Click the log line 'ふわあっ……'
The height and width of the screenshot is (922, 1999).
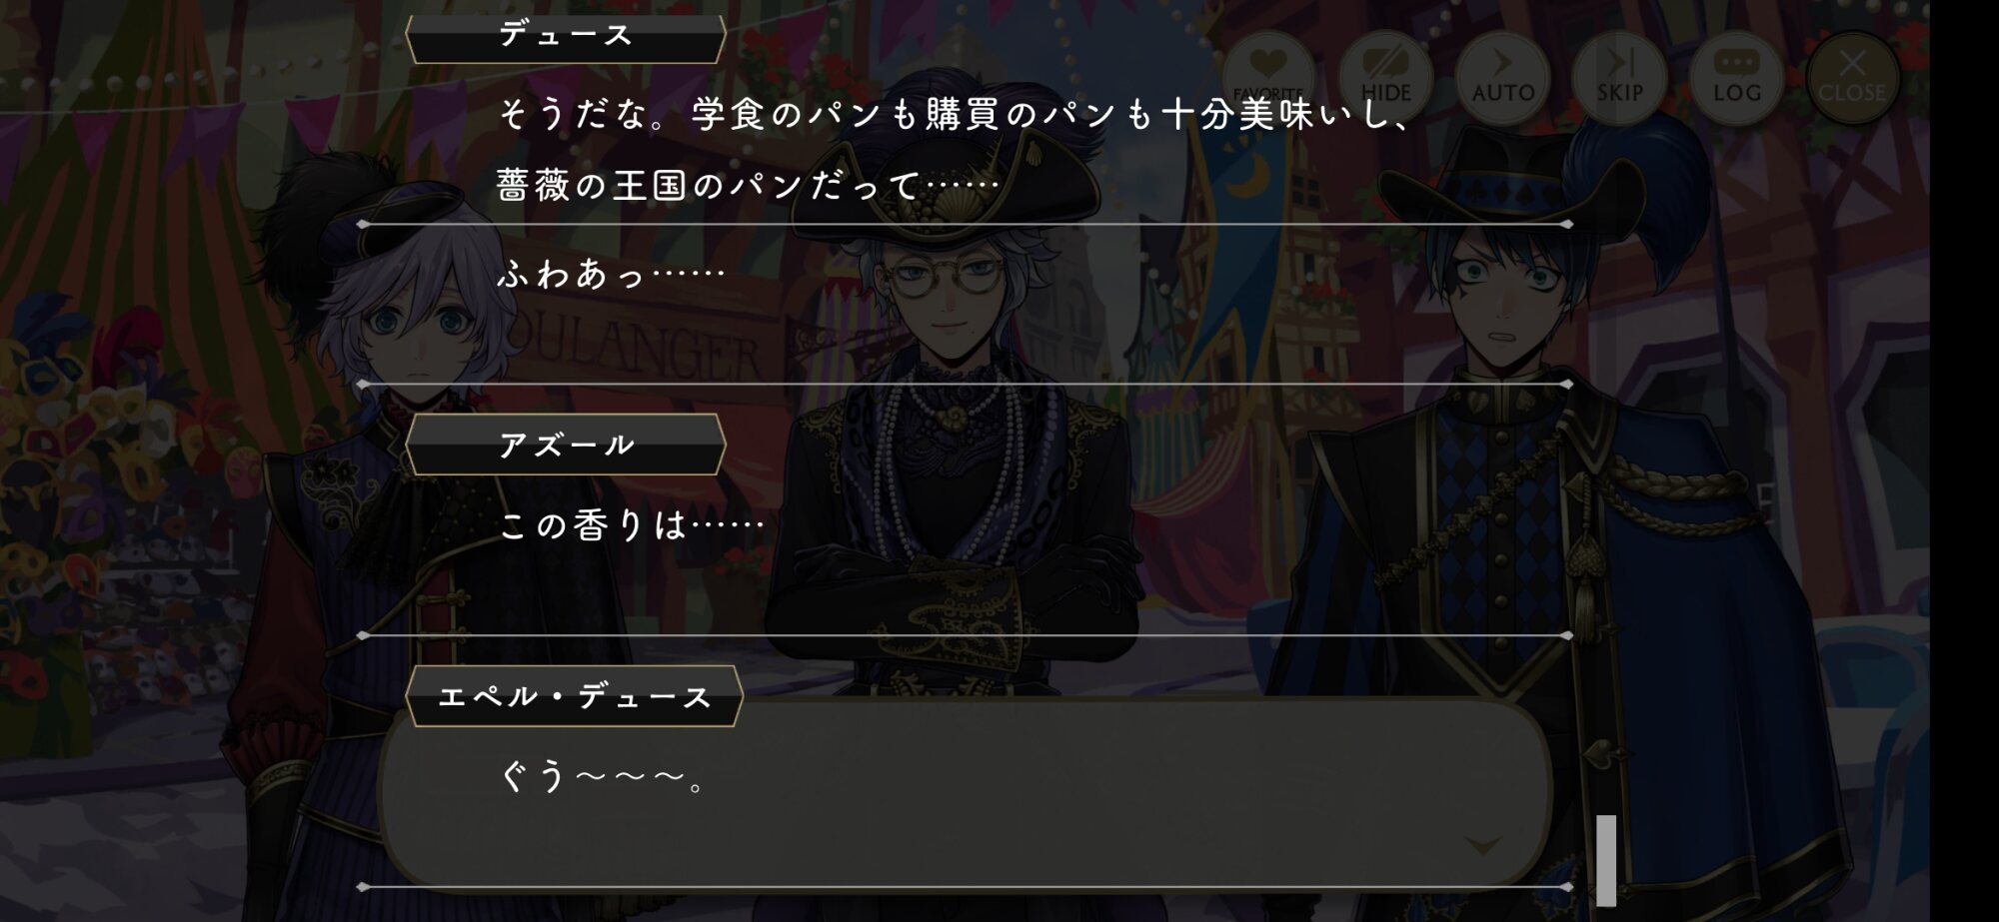(x=611, y=274)
